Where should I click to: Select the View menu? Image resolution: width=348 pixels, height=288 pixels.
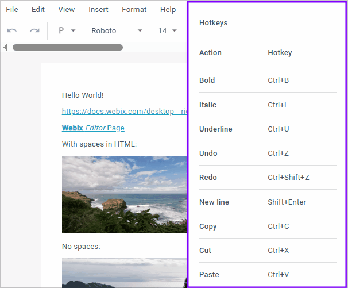coord(67,10)
